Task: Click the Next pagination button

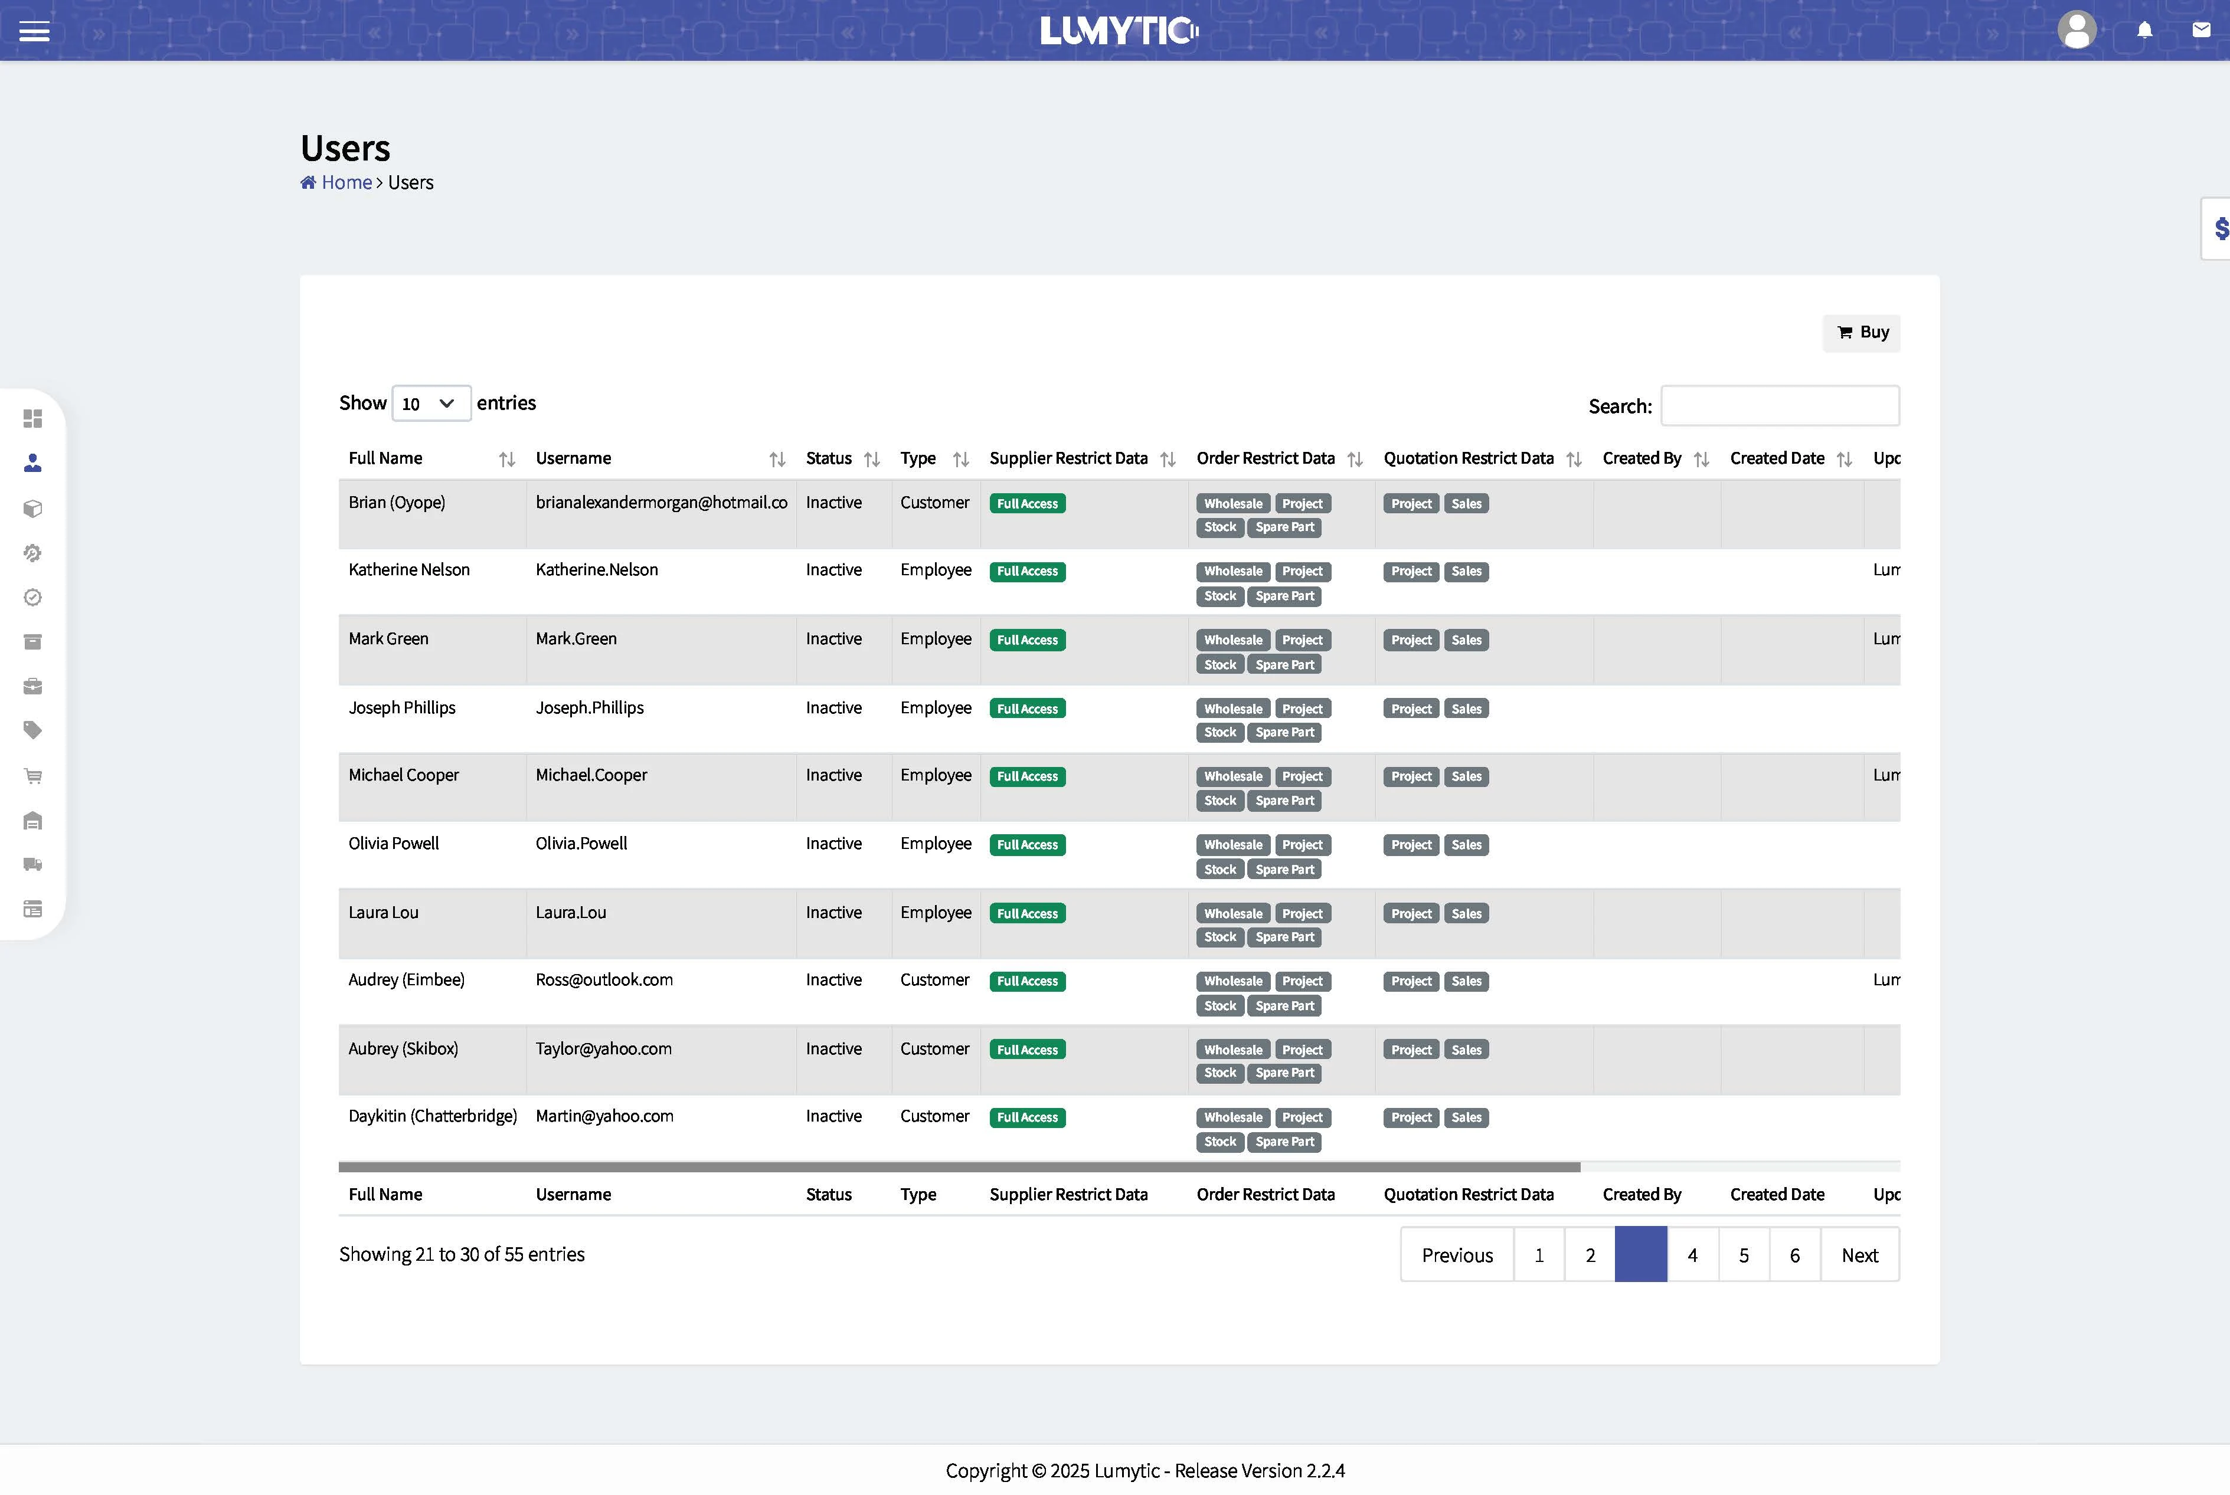Action: (1859, 1255)
